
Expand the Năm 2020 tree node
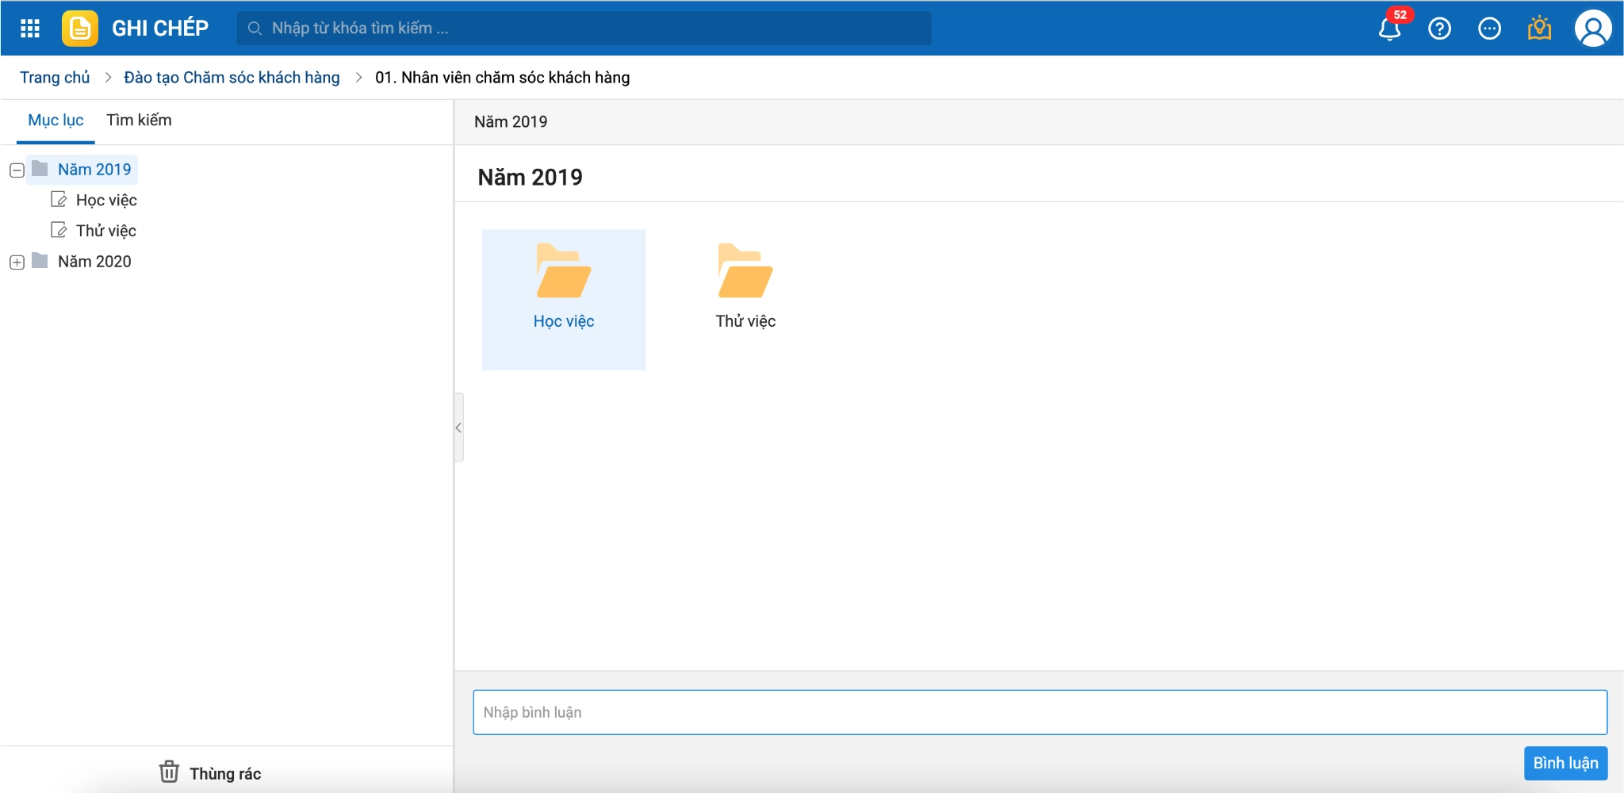(17, 262)
